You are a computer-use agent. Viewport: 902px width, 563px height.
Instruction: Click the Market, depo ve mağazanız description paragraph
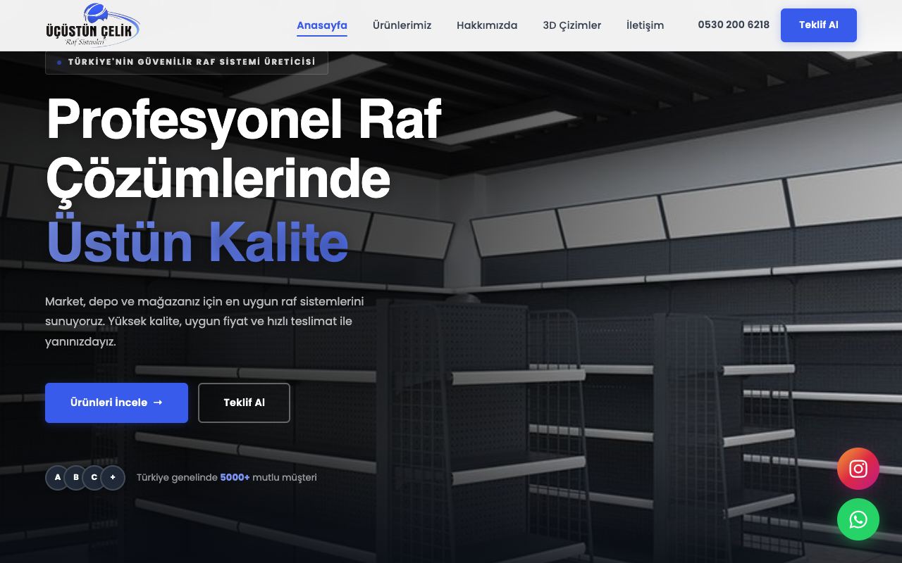coord(204,322)
